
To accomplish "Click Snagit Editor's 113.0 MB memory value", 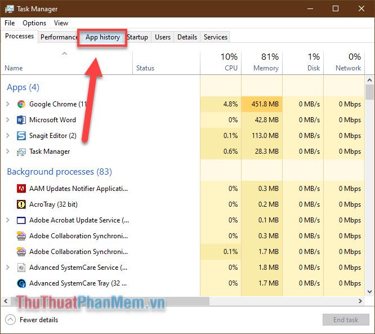I will [265, 136].
